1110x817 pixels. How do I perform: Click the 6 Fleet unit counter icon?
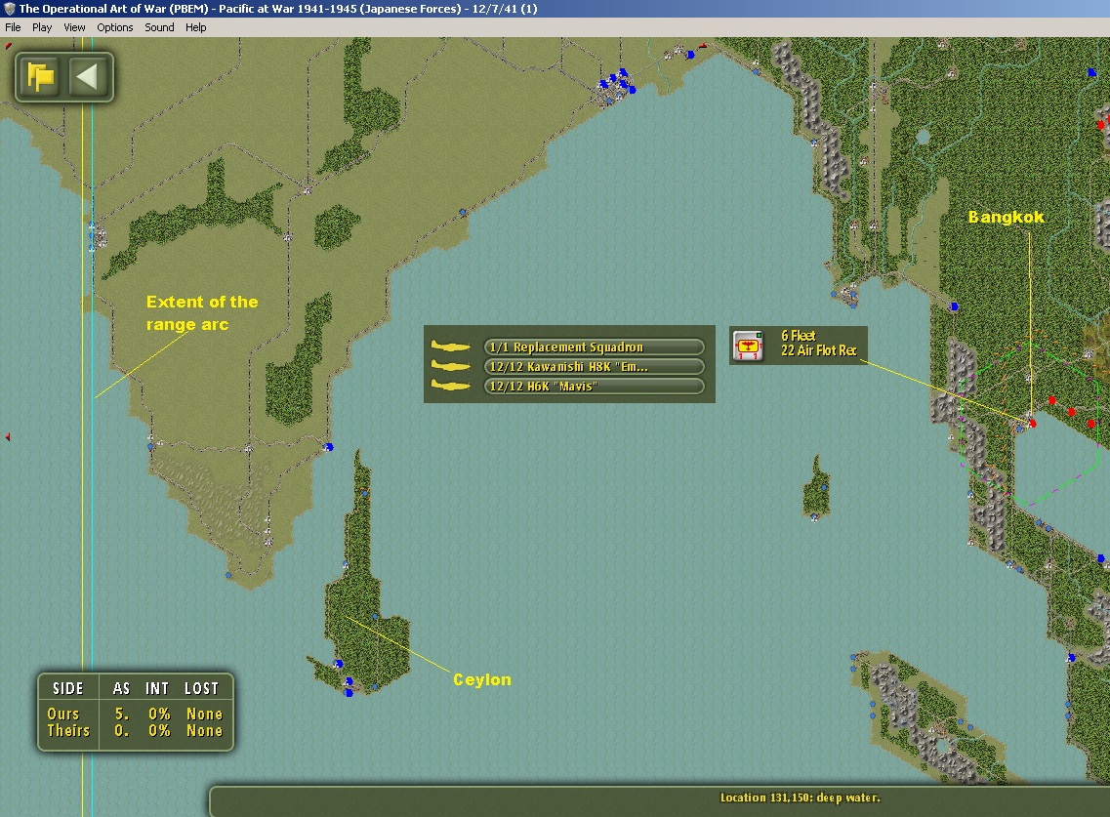(x=748, y=346)
